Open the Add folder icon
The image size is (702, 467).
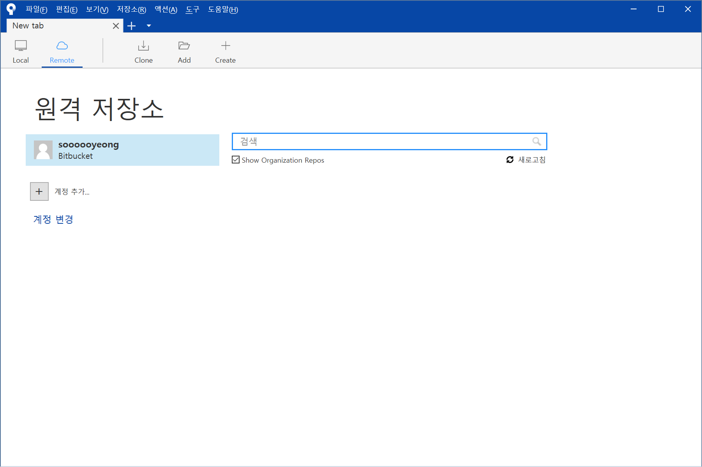point(184,46)
